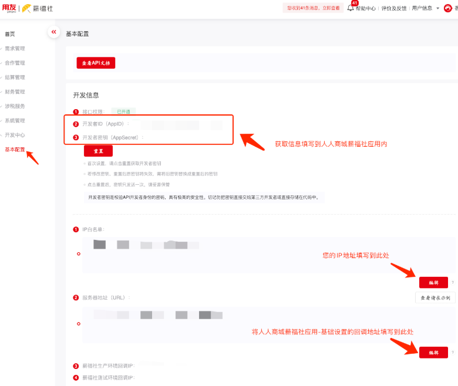This screenshot has width=458, height=386.
Task: Open the 帮助中心 link
Action: click(365, 8)
